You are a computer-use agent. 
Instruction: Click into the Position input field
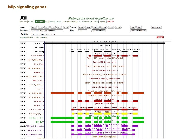pyautogui.click(x=47, y=31)
